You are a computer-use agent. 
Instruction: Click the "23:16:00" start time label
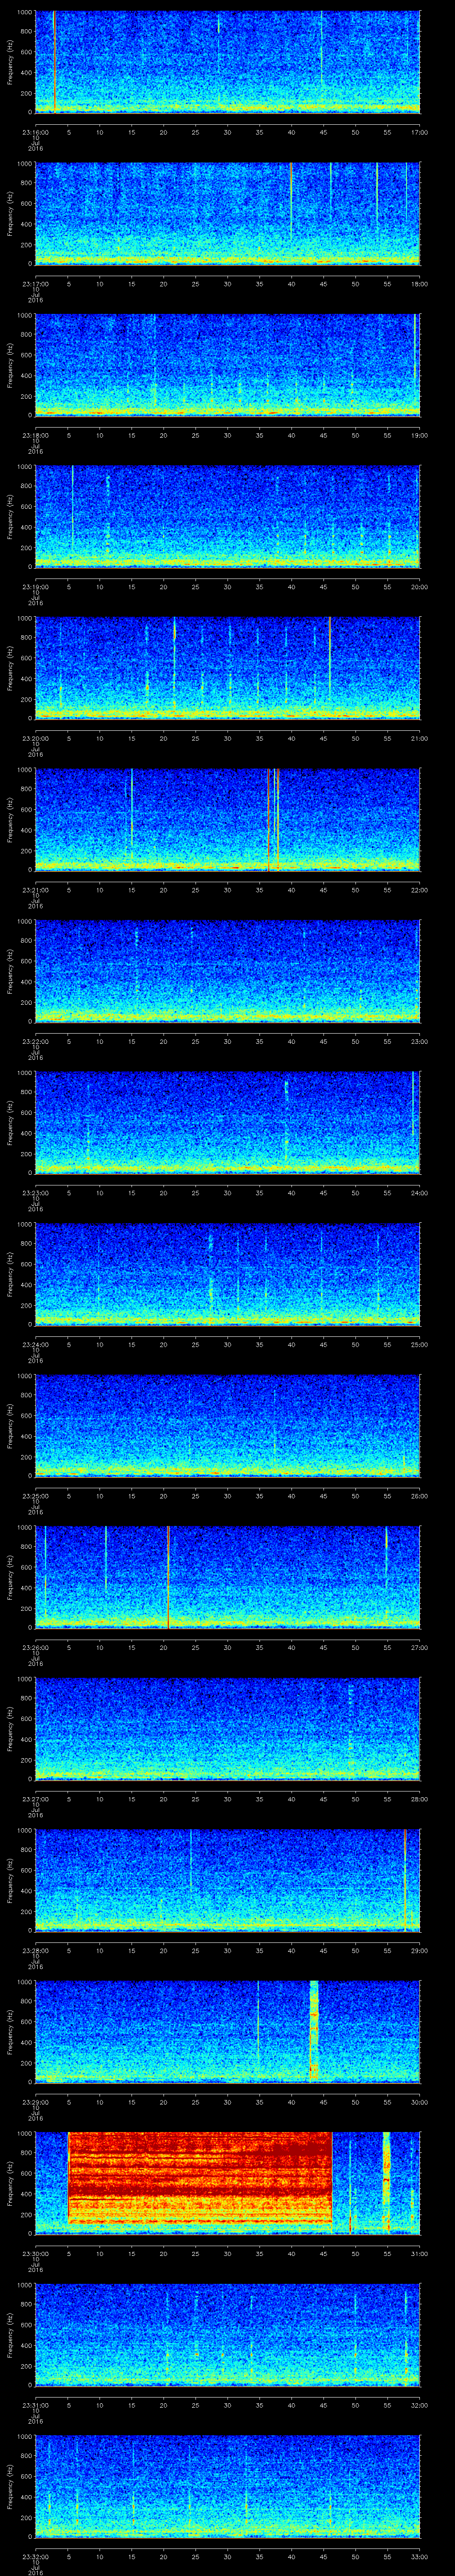point(35,132)
